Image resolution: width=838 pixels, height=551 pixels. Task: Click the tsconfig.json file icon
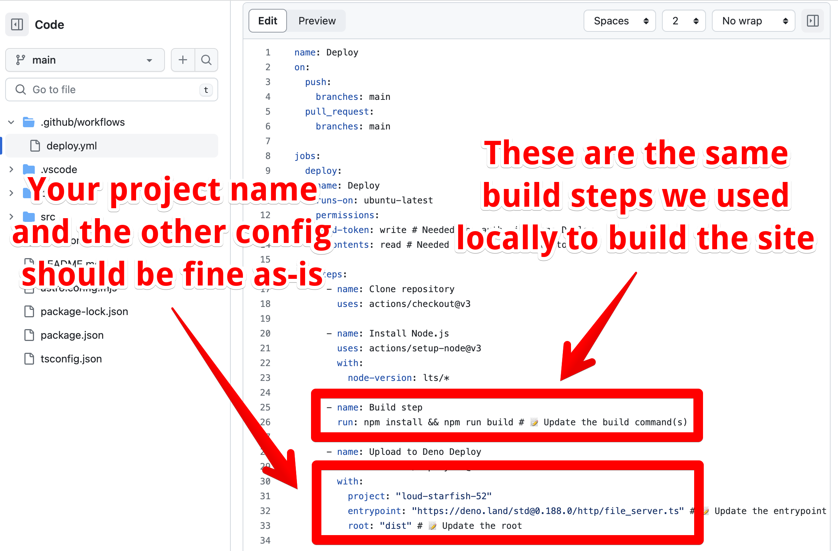(29, 358)
